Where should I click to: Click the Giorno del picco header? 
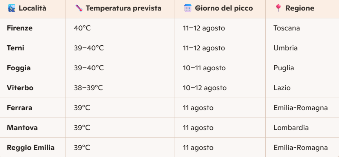coord(224,8)
